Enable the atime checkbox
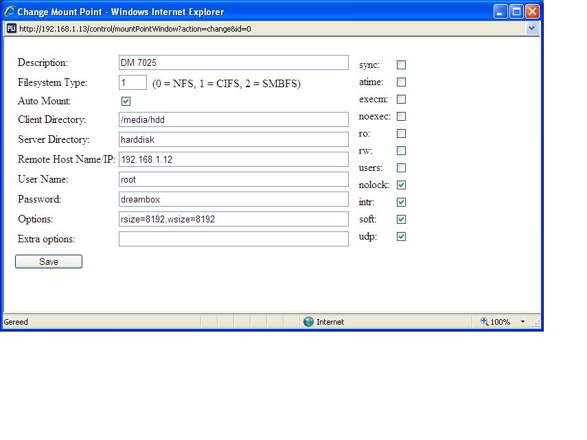The width and height of the screenshot is (587, 440). 402,82
